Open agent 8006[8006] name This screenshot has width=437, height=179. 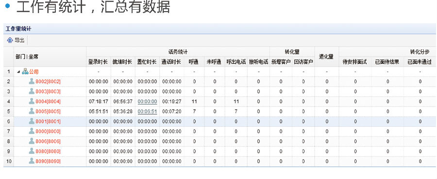coord(48,142)
